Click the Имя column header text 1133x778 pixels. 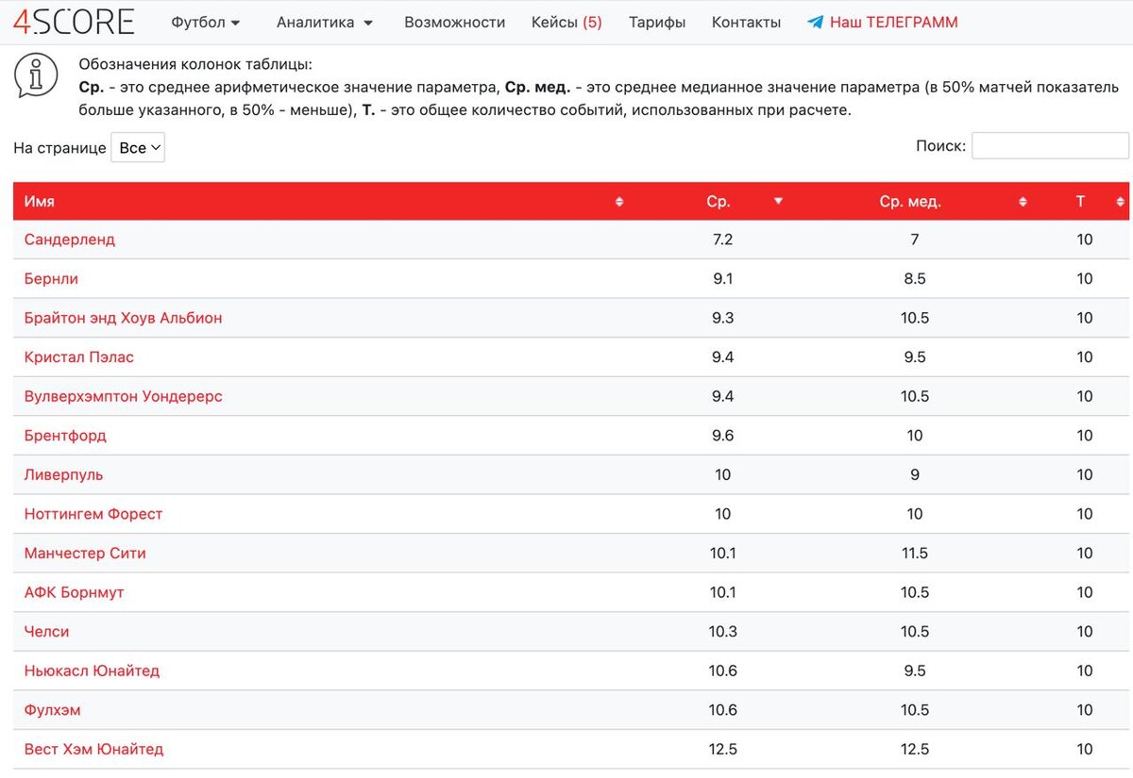(x=40, y=202)
